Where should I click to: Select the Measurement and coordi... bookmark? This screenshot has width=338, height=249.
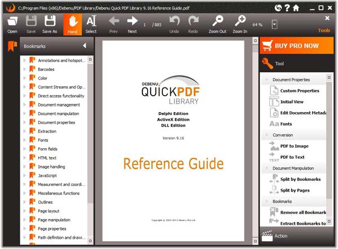click(61, 184)
